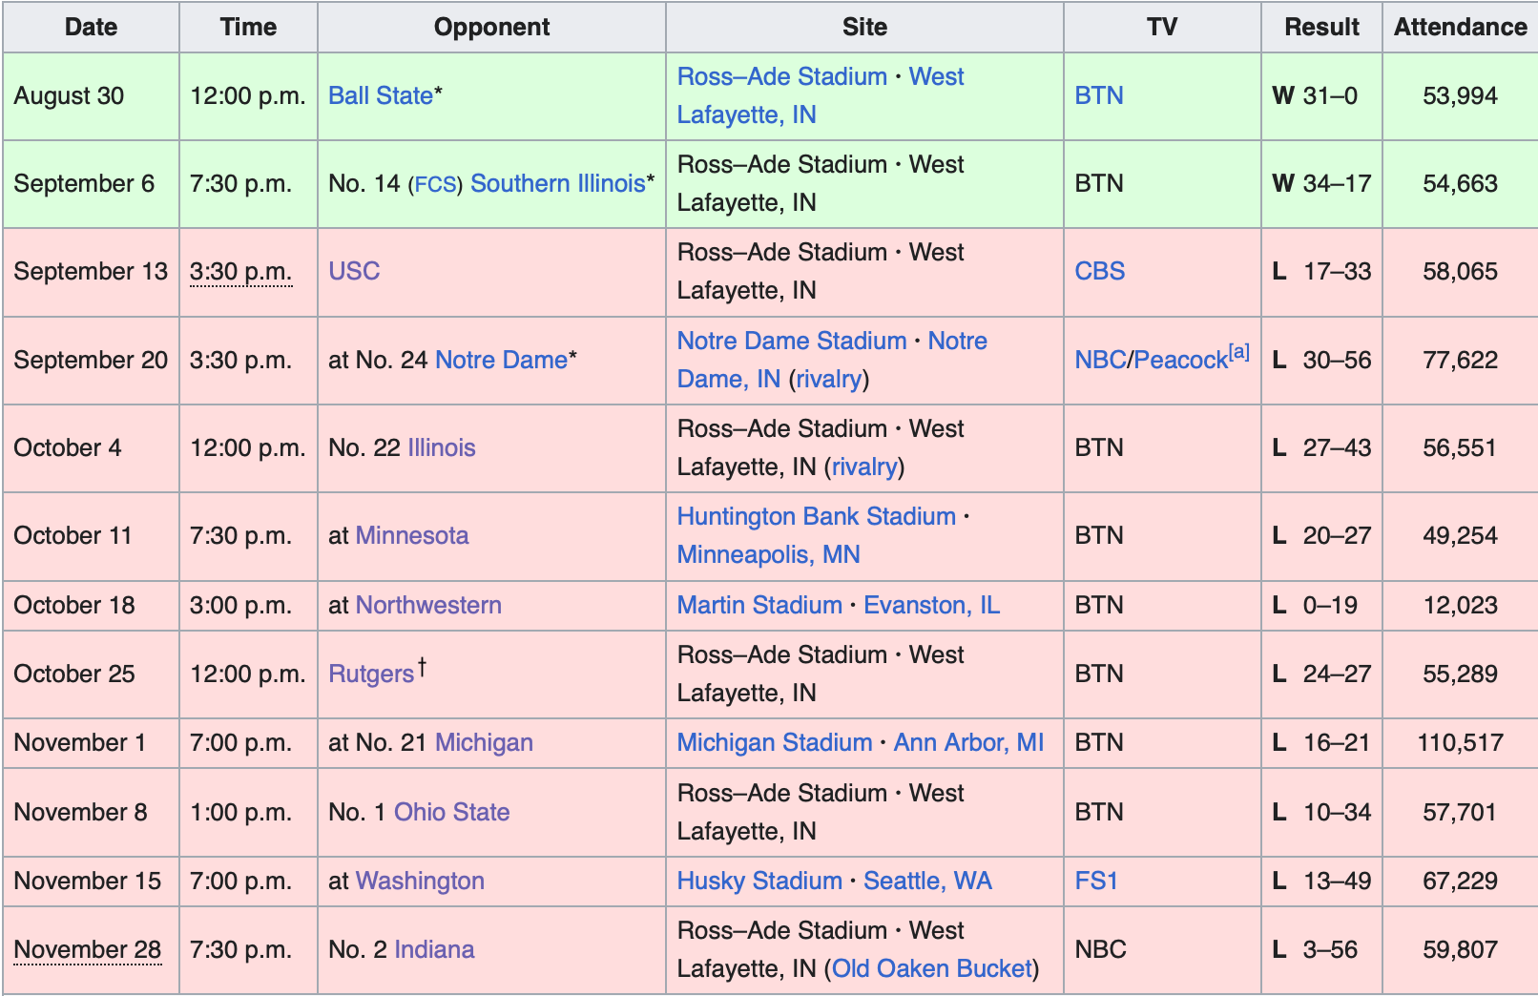Select the Opponent column header
The width and height of the screenshot is (1538, 996).
[492, 27]
